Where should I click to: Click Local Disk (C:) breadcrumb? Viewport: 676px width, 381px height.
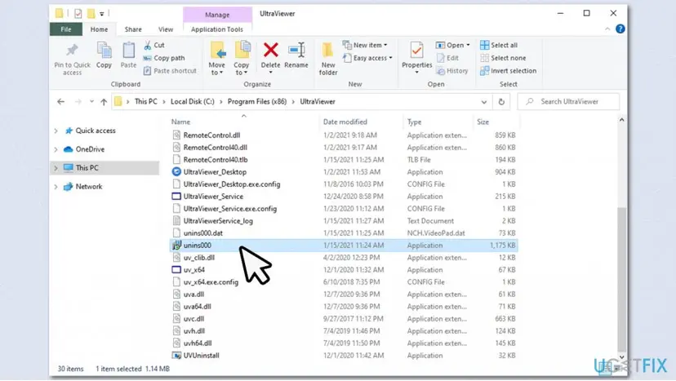pyautogui.click(x=193, y=102)
